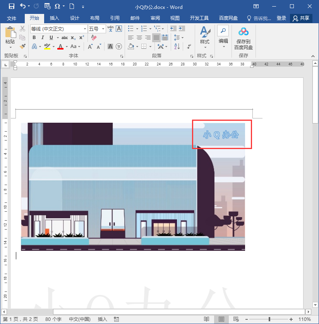The width and height of the screenshot is (319, 324).
Task: Open font name dropdown 等线
Action: 85,29
